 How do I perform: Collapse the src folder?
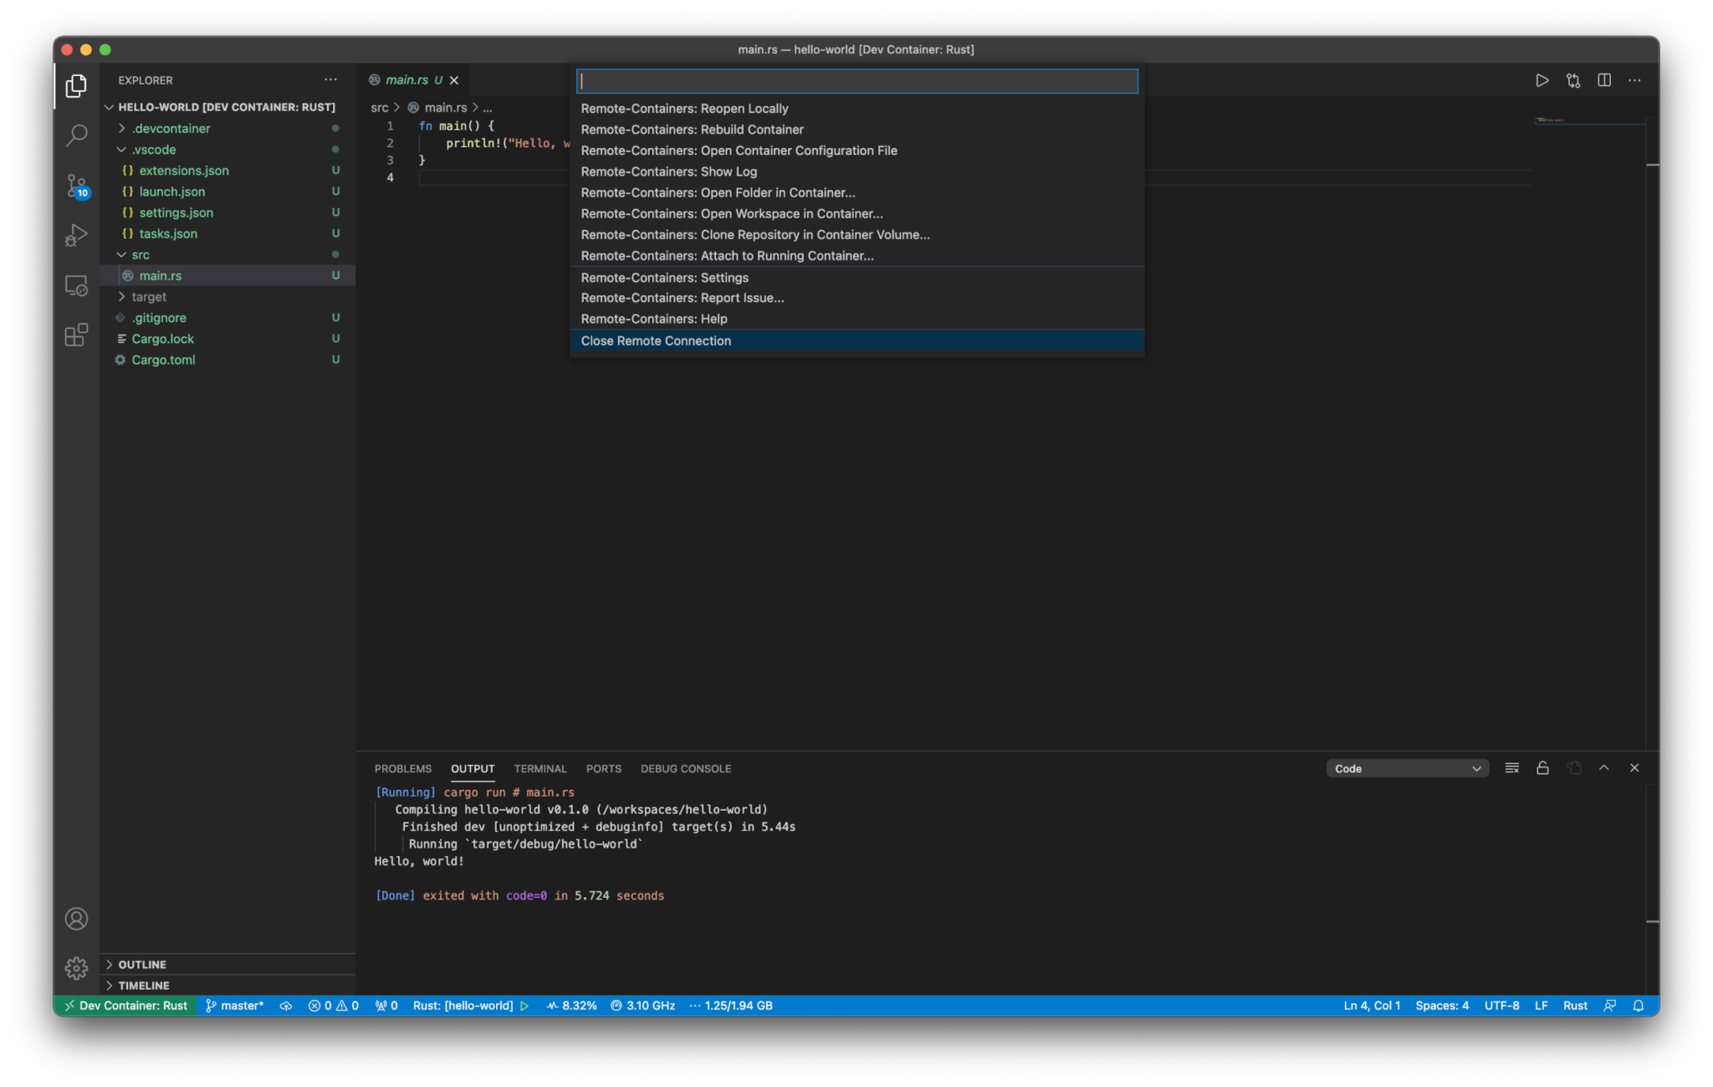click(141, 254)
